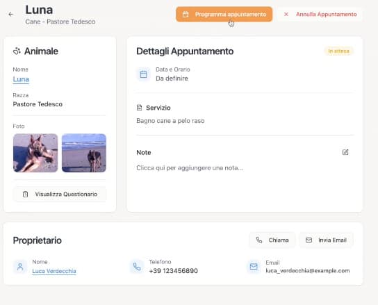Screen dimensions: 378x305
Task: Click the Invia Email button
Action: pos(326,240)
